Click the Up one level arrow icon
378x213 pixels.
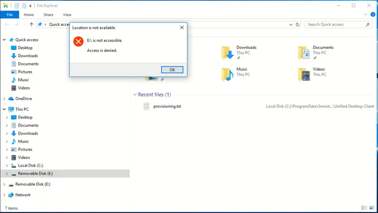31,24
